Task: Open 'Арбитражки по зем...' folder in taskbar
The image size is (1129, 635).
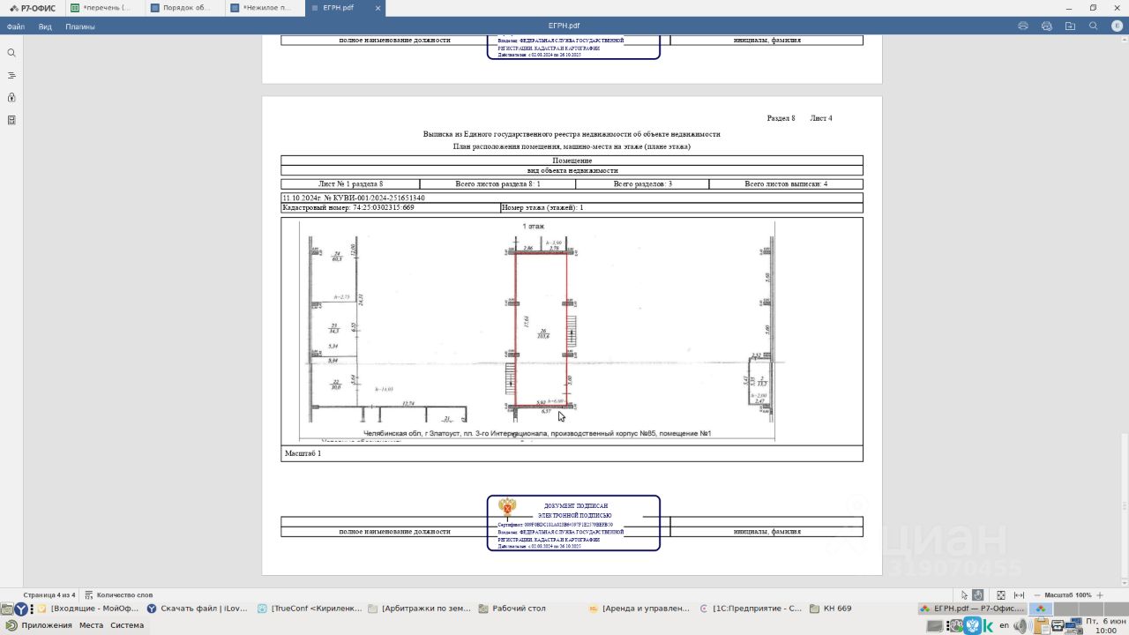Action: click(420, 609)
